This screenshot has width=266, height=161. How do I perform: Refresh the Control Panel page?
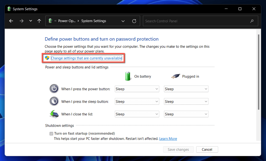click(x=134, y=21)
